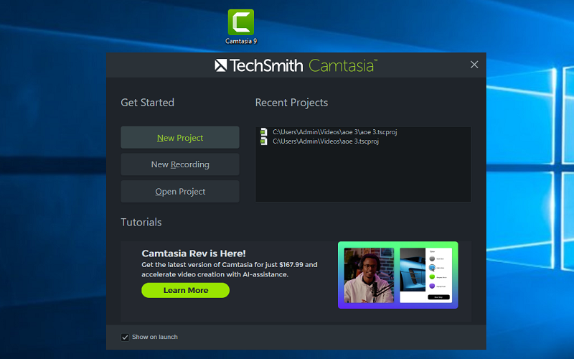Click file icon beside aoe 3\aoe 3.tscproj
Screen dimensions: 574x359
click(x=263, y=132)
